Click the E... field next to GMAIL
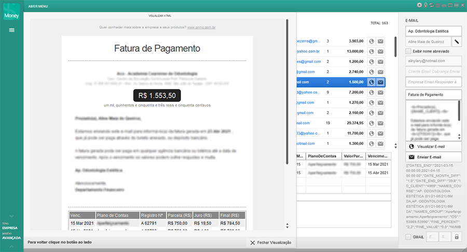 432,237
